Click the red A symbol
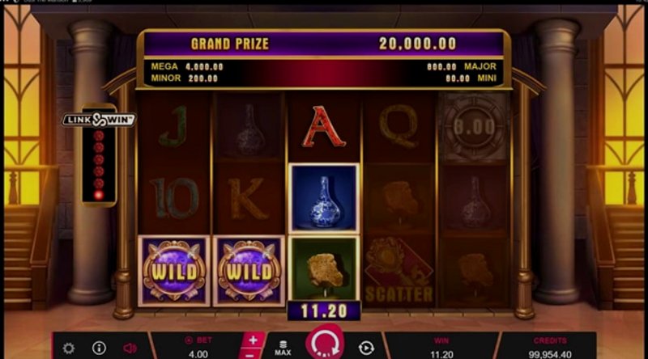Screen dimensions: 648x359 325,126
